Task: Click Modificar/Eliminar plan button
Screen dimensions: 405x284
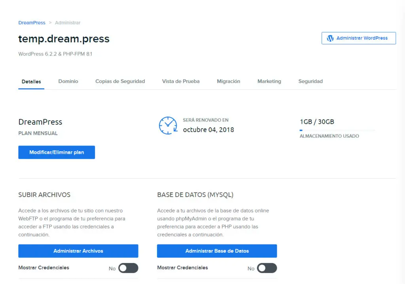Action: point(57,152)
